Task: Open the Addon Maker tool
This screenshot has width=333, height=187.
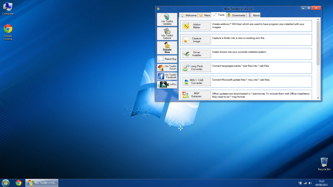Action: [196, 26]
